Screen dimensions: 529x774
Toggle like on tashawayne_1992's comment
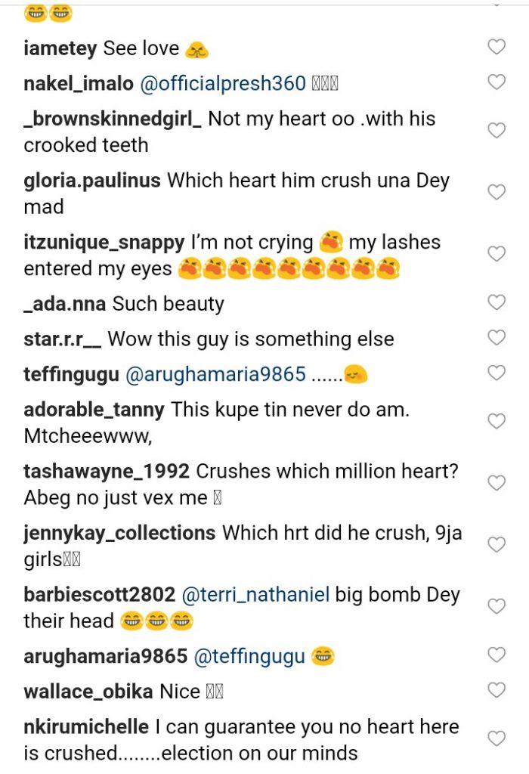point(496,483)
